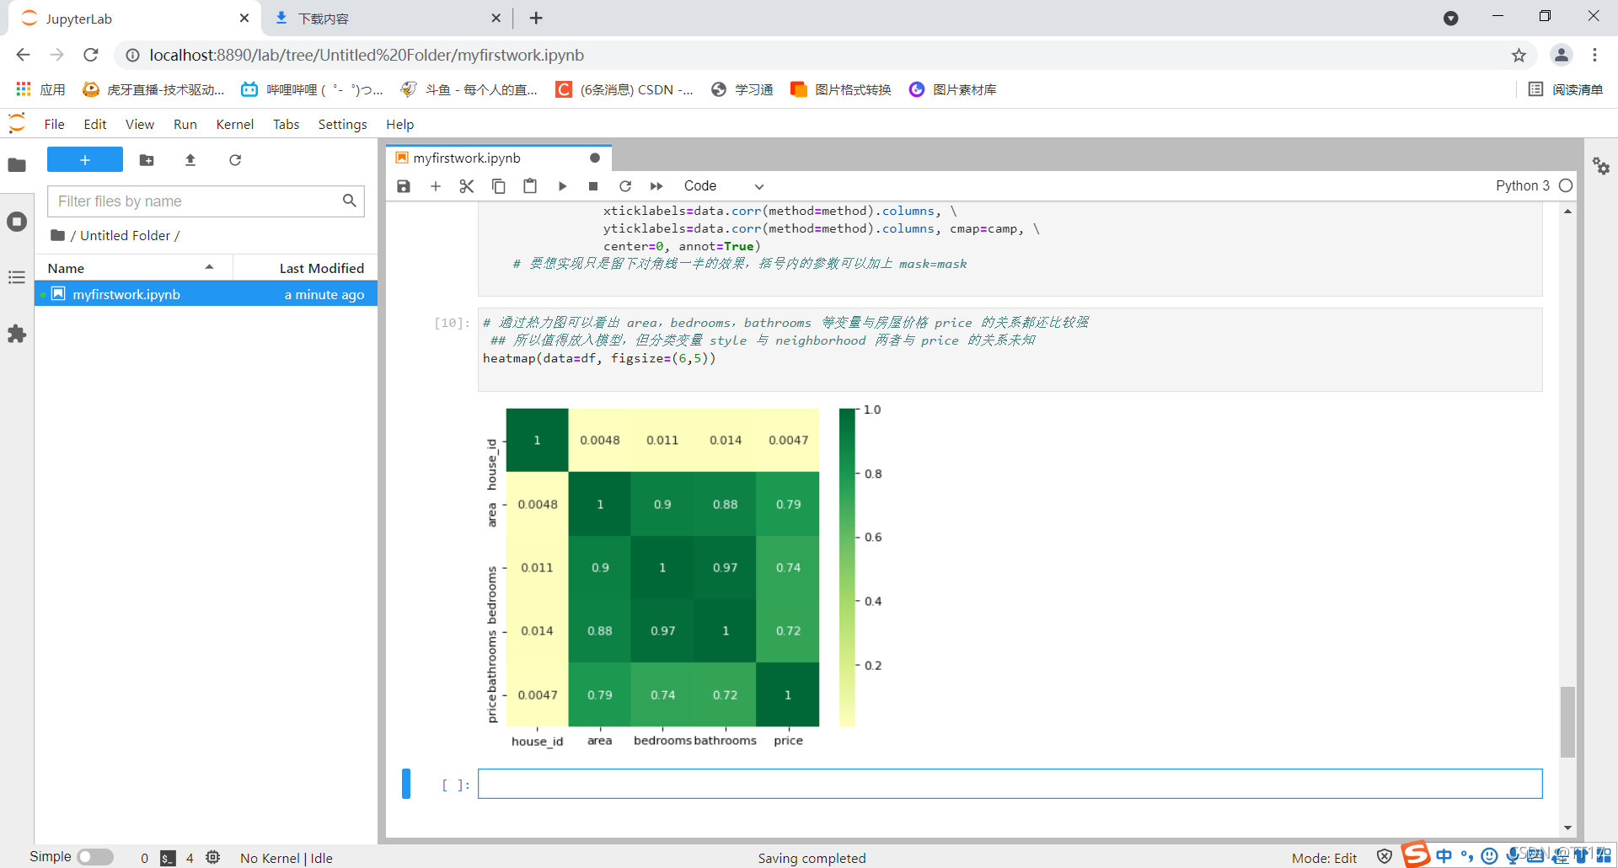Click the notebook scroll up arrow

point(1567,211)
